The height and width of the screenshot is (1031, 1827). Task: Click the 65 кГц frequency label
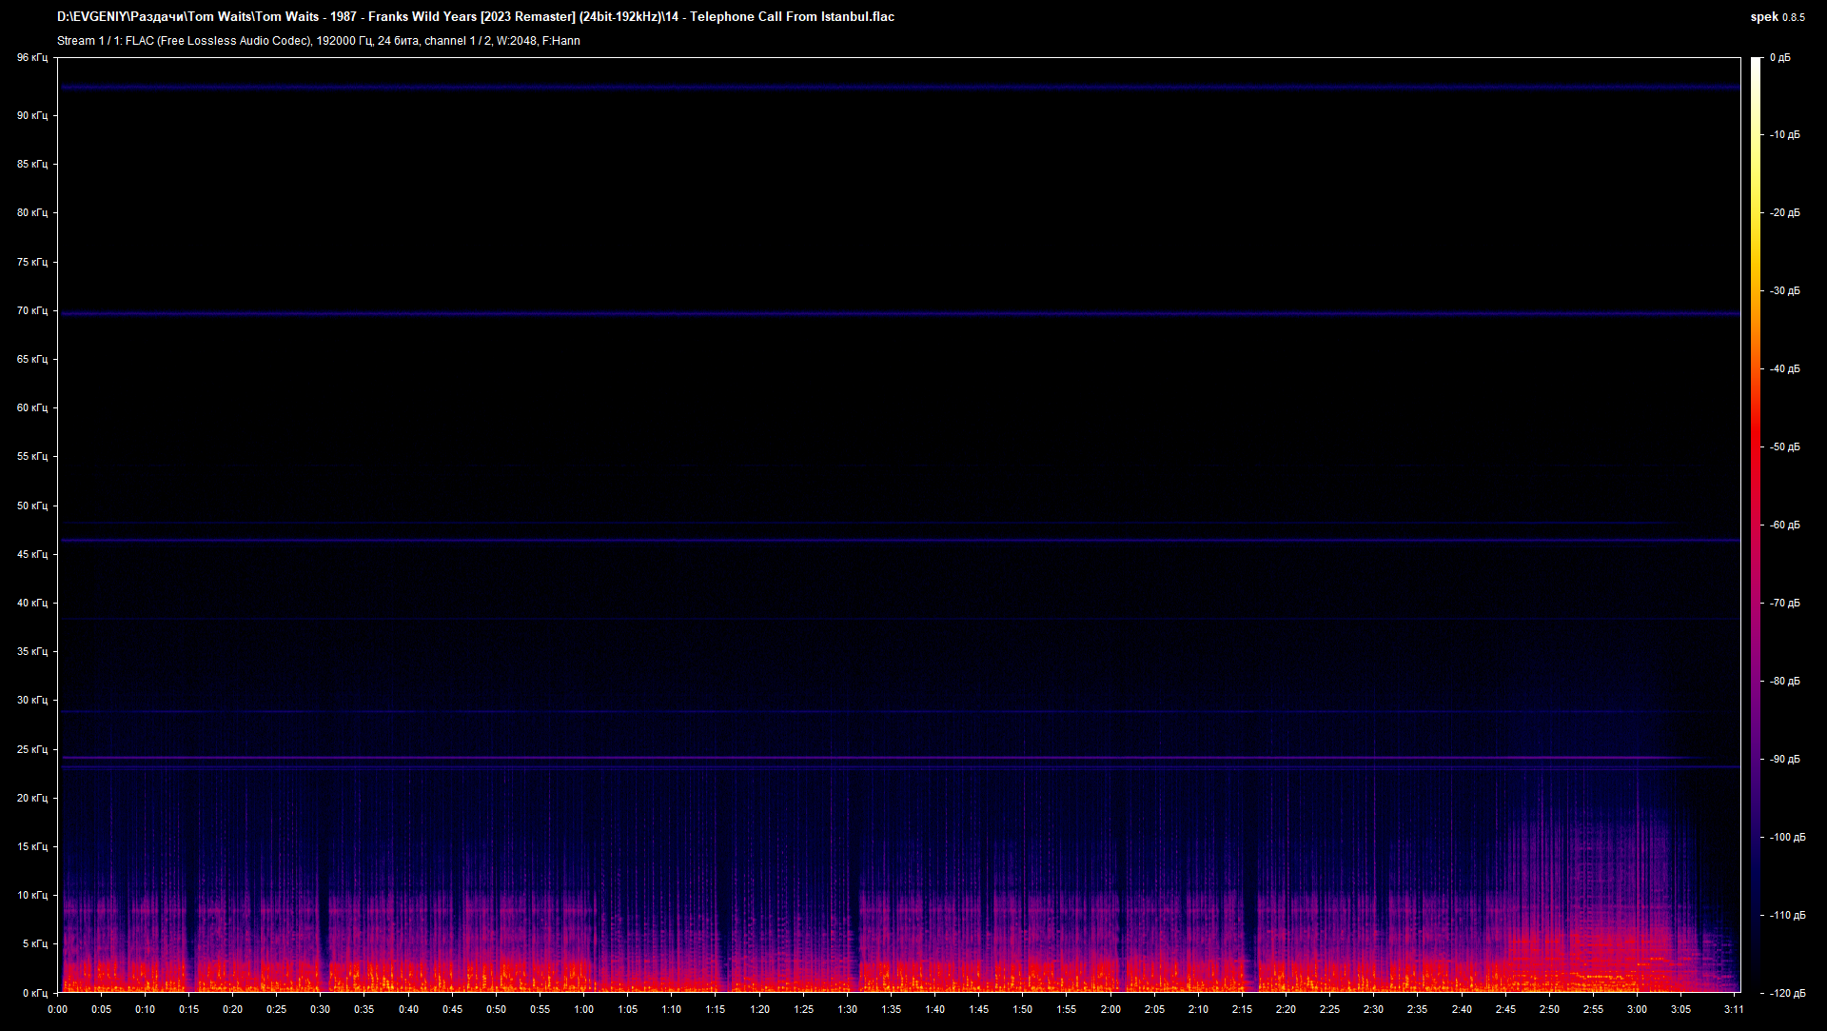click(32, 359)
